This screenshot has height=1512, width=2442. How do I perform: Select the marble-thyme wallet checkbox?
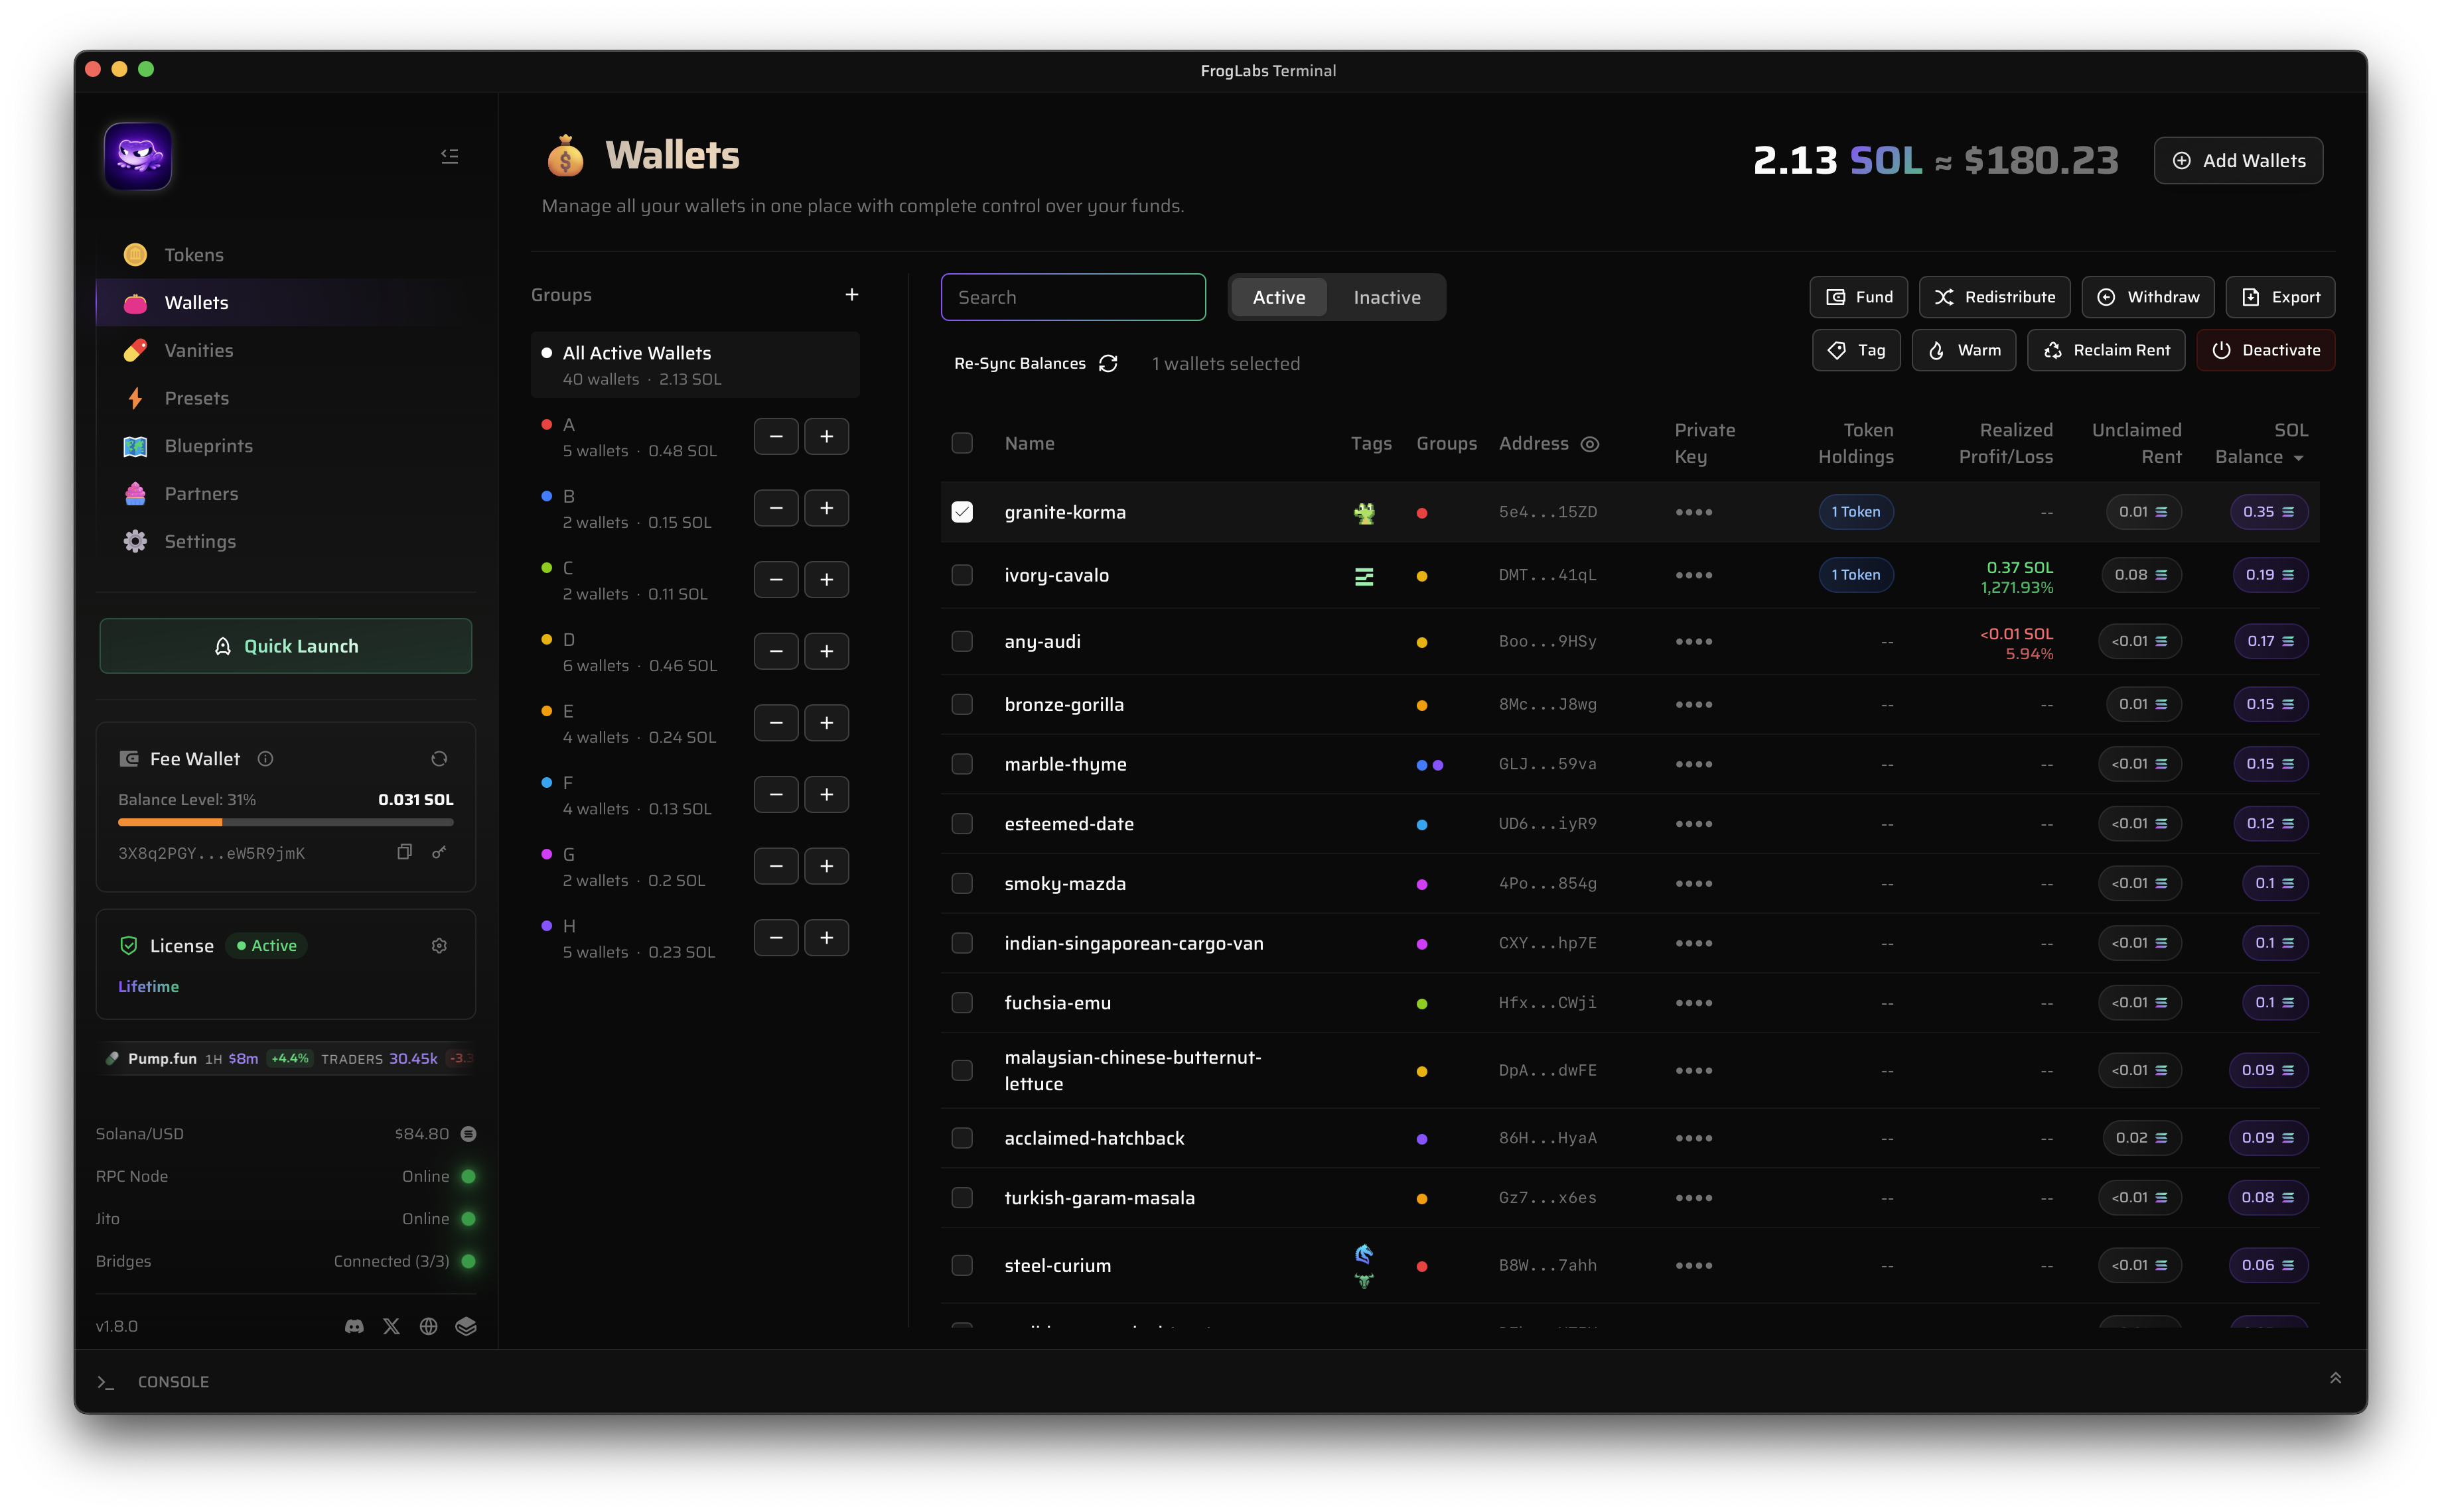pyautogui.click(x=962, y=764)
